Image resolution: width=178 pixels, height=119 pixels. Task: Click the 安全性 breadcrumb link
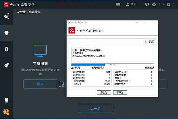21,12
